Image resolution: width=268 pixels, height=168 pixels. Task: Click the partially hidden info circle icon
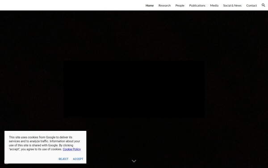click(x=6, y=162)
